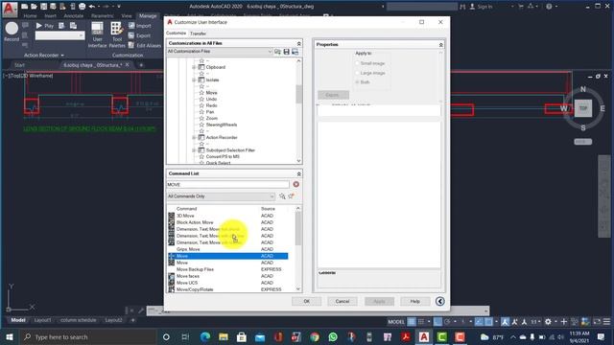Click Edit Aliases in ribbon
The image size is (614, 345).
point(145,45)
